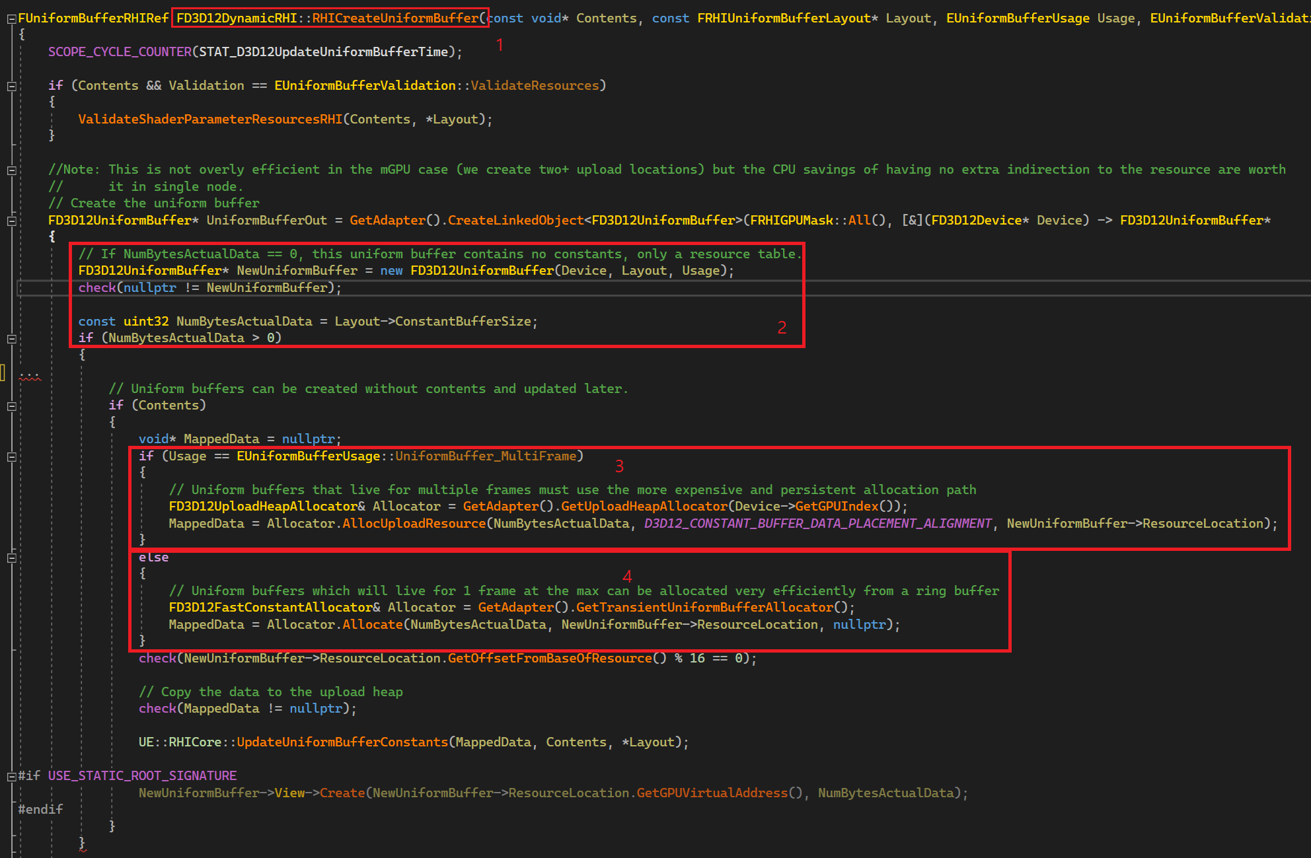Viewport: 1311px width, 858px height.
Task: Click RHICreateUniformBuffer function name
Action: pyautogui.click(x=394, y=18)
